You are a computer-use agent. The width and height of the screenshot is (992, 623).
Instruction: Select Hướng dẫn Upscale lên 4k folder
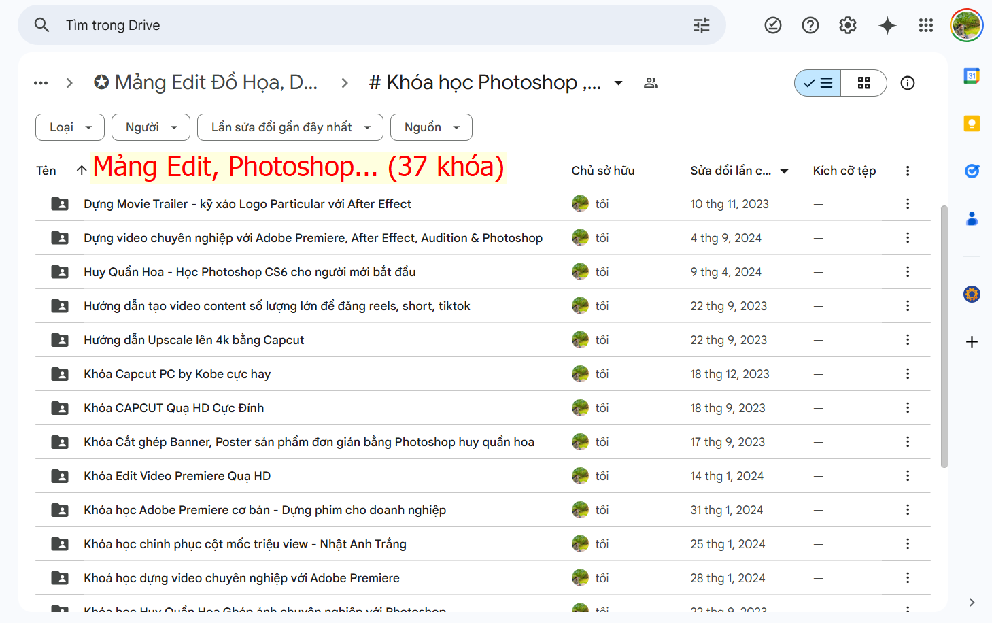click(x=194, y=340)
